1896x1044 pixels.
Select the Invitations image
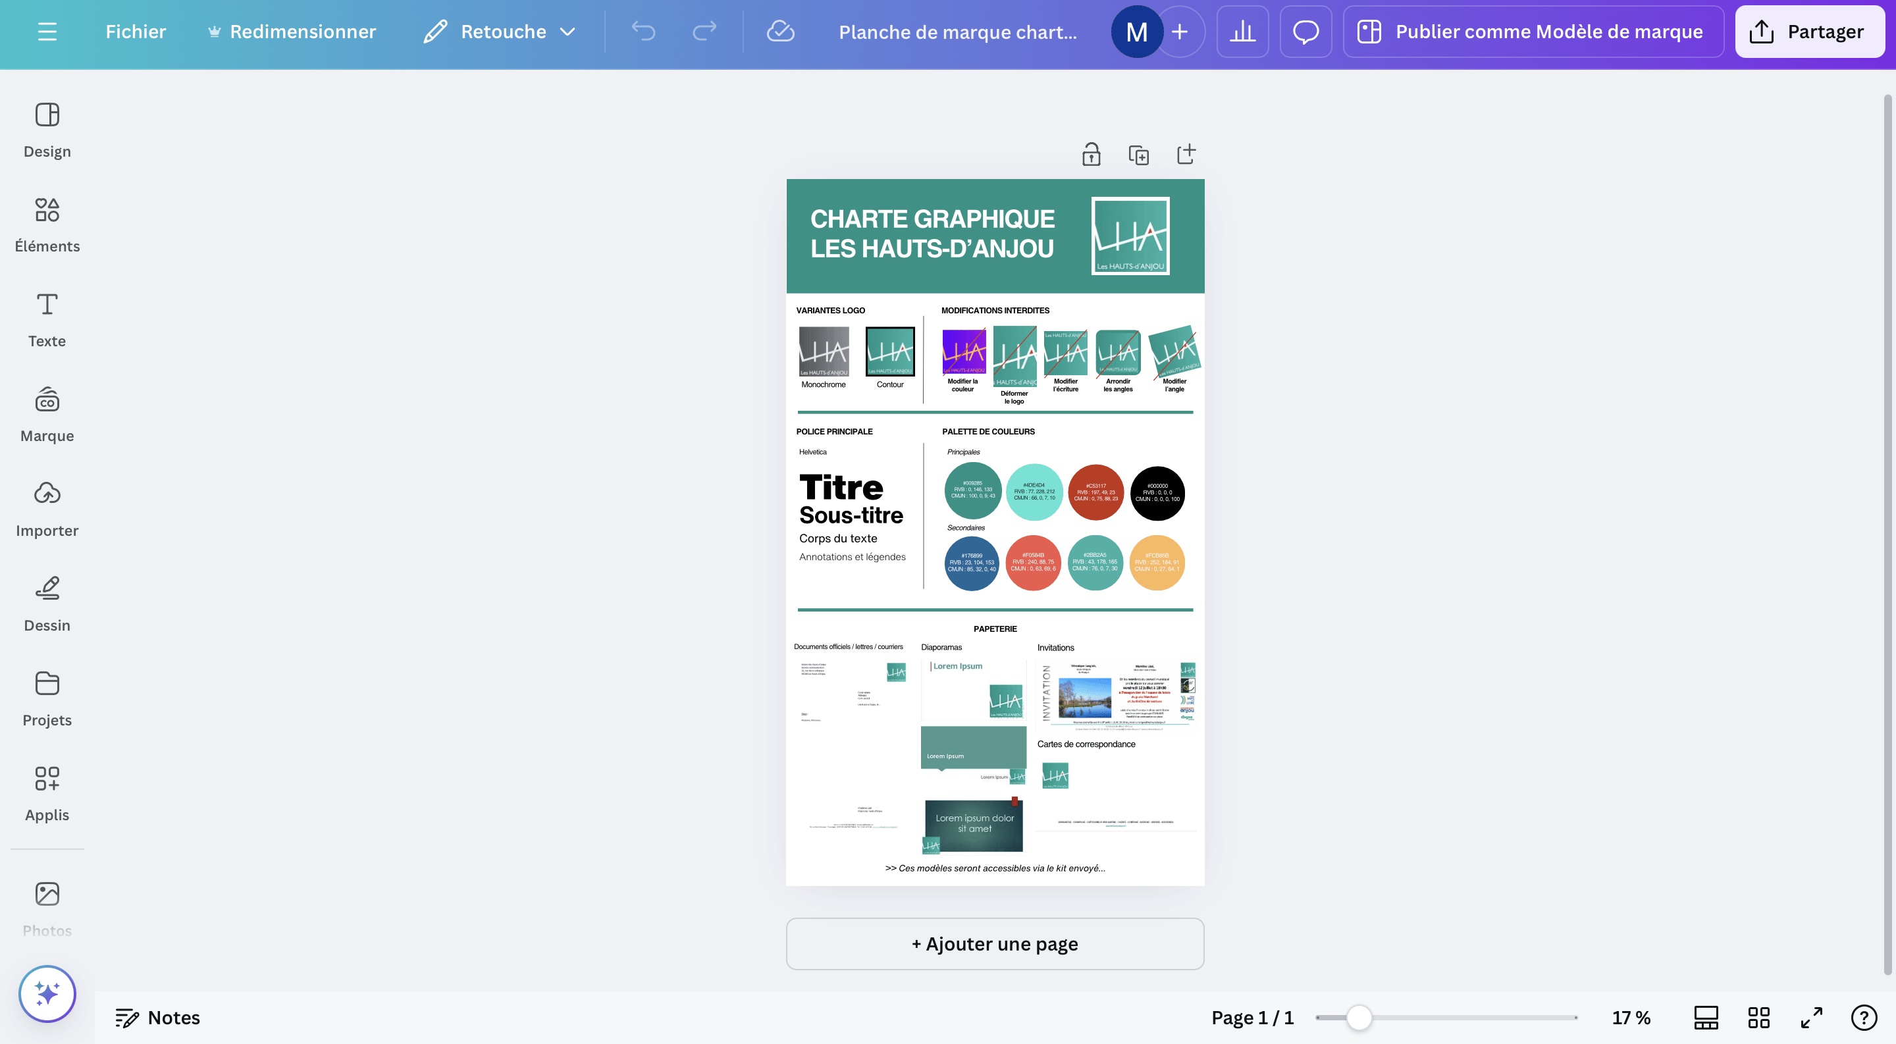tap(1115, 696)
